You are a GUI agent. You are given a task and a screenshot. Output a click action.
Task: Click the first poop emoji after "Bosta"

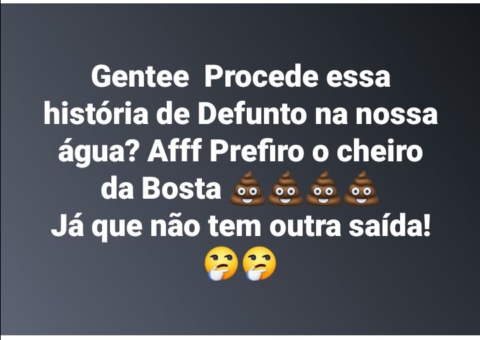(247, 188)
